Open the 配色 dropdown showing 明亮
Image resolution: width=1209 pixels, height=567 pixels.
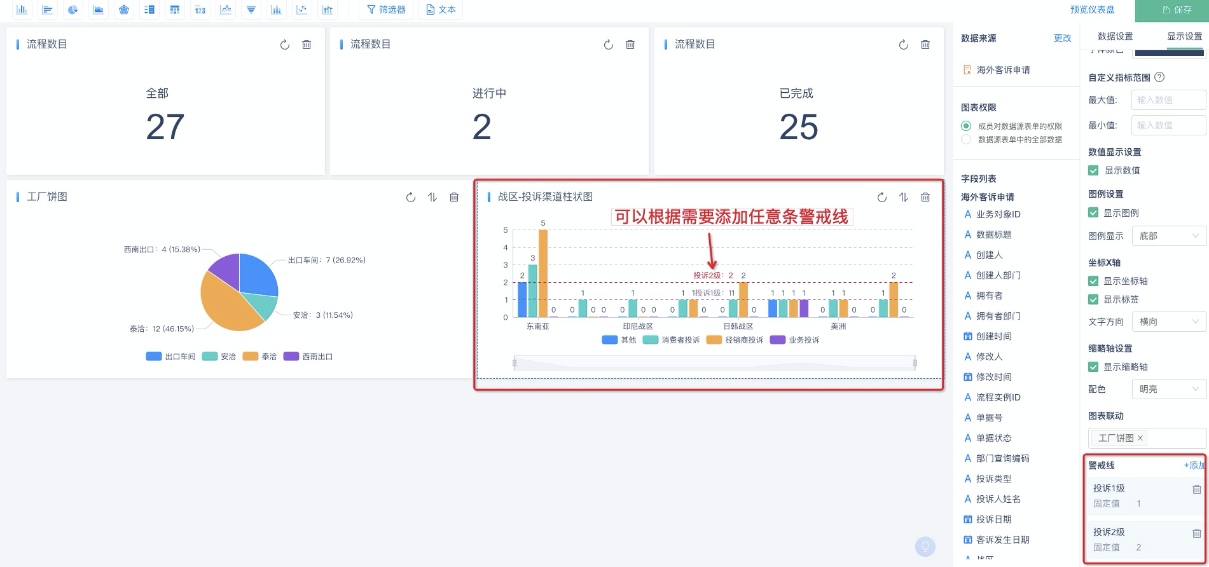[1169, 389]
